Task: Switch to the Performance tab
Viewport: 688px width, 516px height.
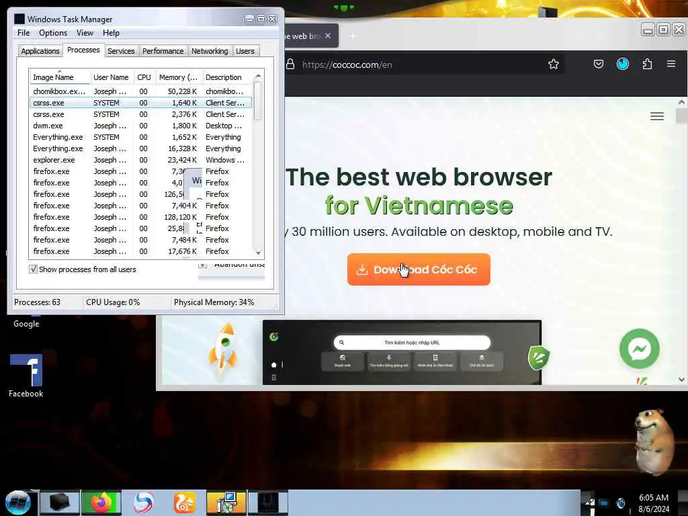Action: [163, 51]
